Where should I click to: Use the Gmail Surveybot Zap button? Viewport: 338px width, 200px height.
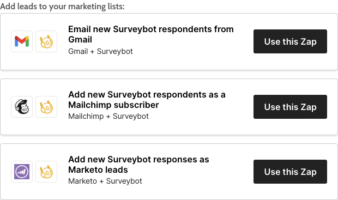coord(290,41)
